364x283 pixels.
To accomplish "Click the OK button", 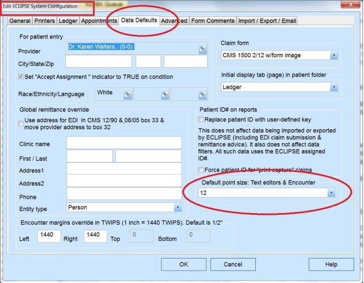I will point(184,264).
